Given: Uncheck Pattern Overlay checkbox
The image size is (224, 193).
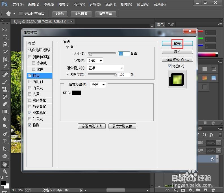Looking at the screenshot, I should [x=30, y=113].
